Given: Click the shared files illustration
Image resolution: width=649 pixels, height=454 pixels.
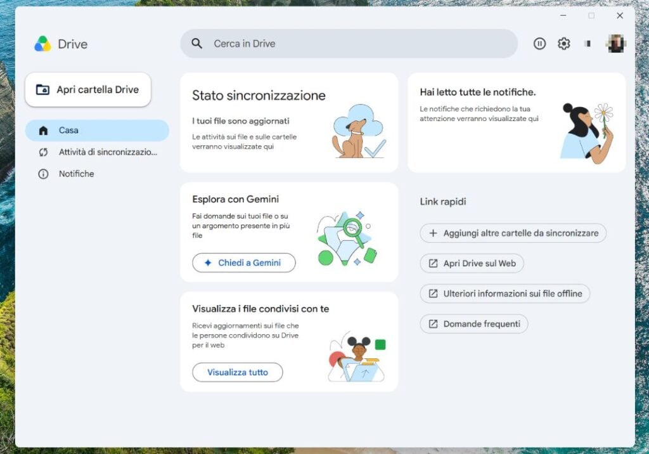Looking at the screenshot, I should coord(357,356).
